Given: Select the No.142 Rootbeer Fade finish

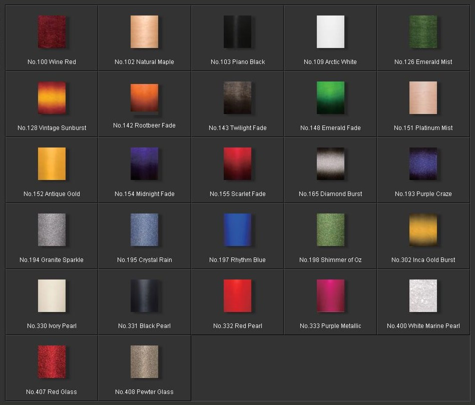Looking at the screenshot, I should coord(144,97).
